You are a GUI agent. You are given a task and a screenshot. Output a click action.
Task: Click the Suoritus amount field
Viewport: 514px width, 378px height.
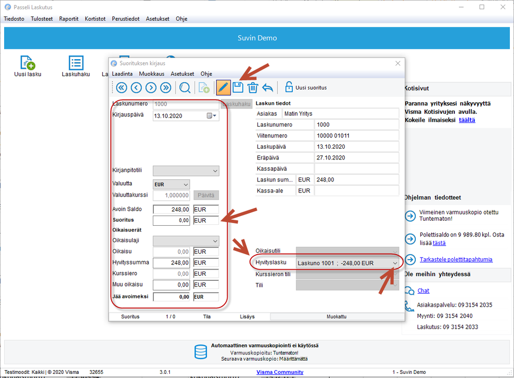coord(171,221)
